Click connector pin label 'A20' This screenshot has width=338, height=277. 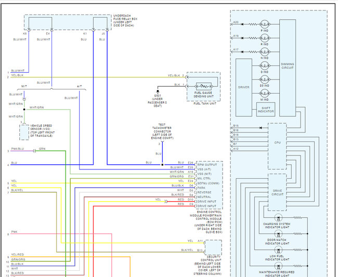click(x=236, y=22)
